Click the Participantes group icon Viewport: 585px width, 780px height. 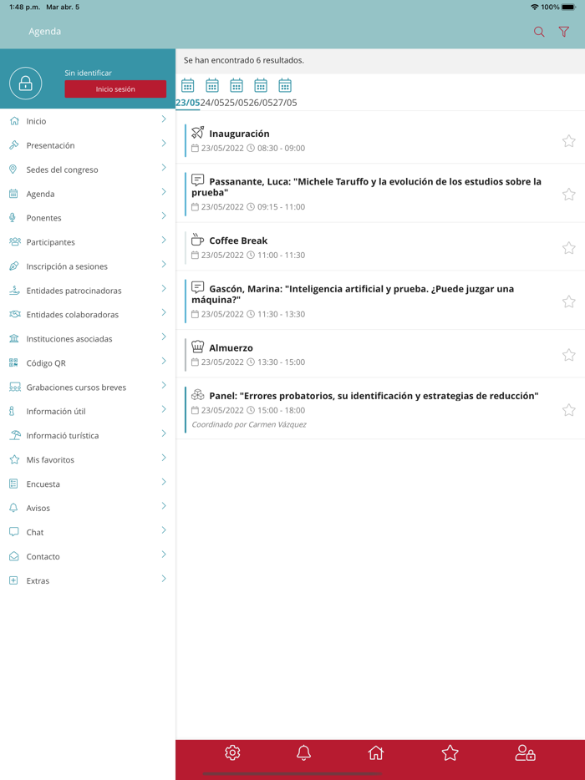click(x=15, y=241)
